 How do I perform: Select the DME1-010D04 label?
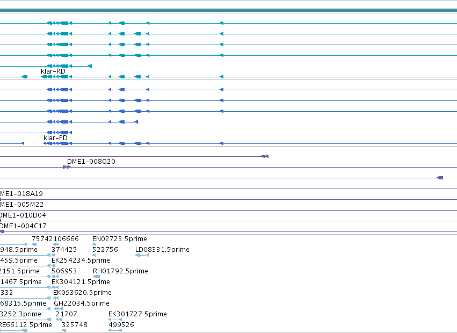click(x=23, y=215)
